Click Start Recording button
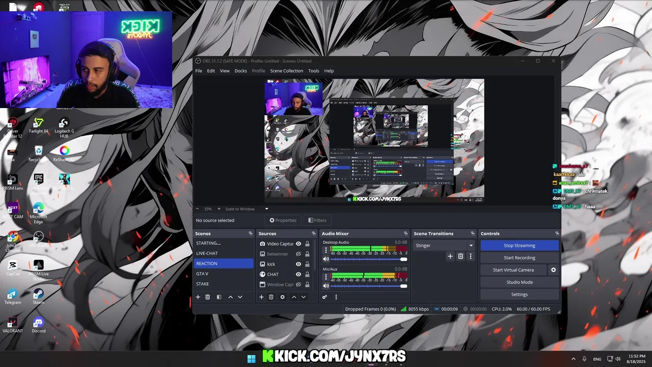 click(520, 258)
